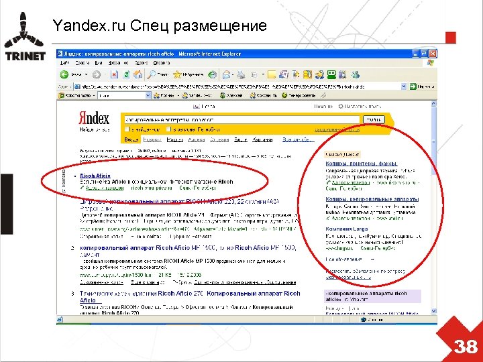Screen dimensions: 483x362
Task: Switch to the Картинки search tab
Action: [x=262, y=139]
